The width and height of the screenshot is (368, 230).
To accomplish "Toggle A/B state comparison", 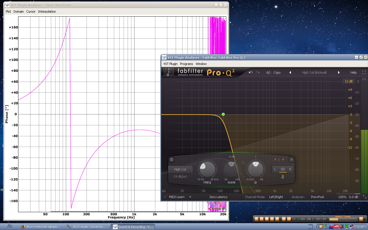I will click(269, 72).
